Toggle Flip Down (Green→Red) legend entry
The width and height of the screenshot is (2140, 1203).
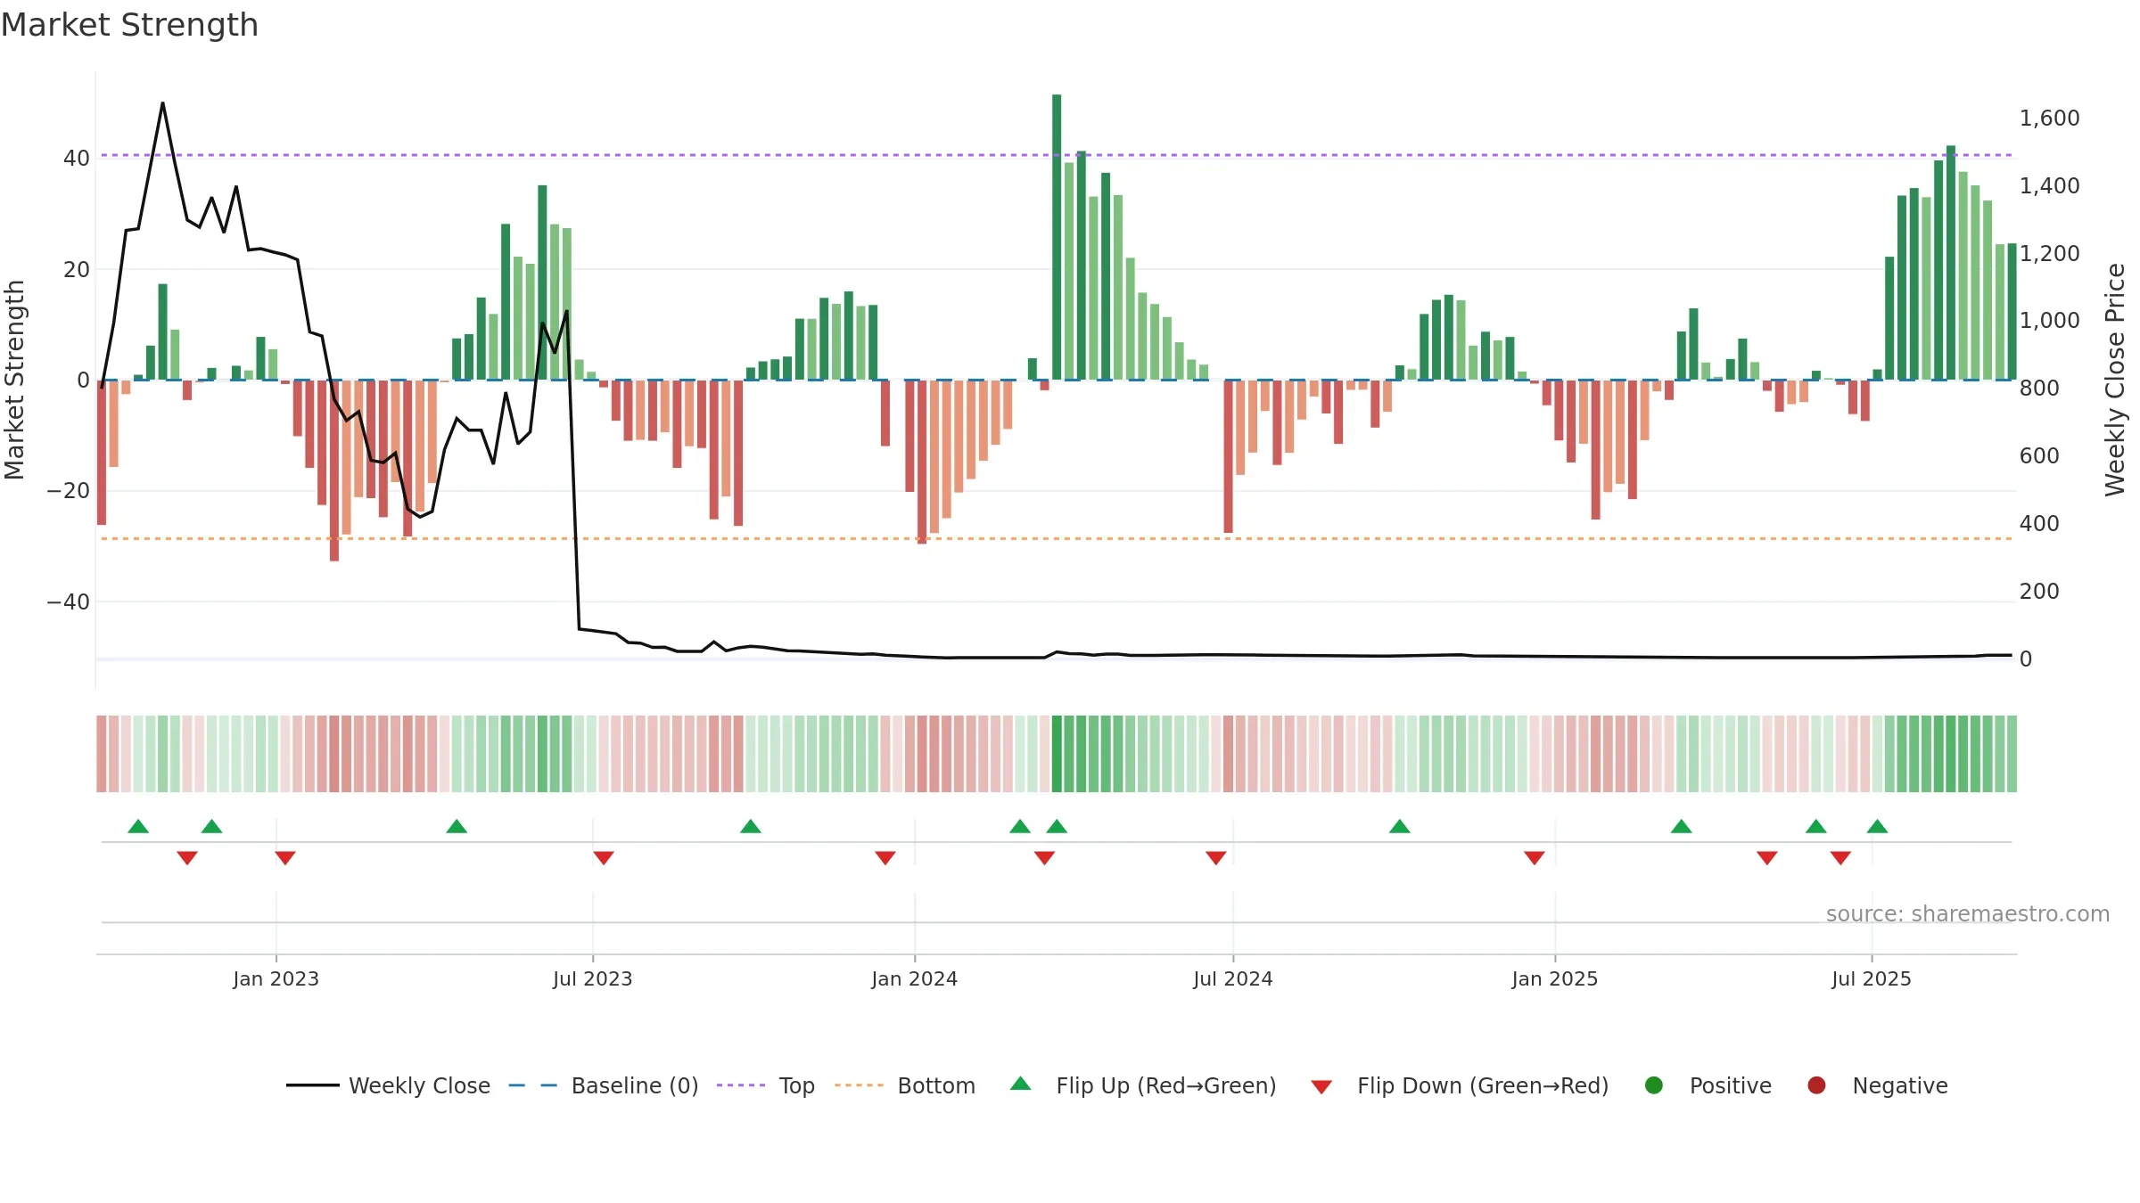(1460, 1085)
